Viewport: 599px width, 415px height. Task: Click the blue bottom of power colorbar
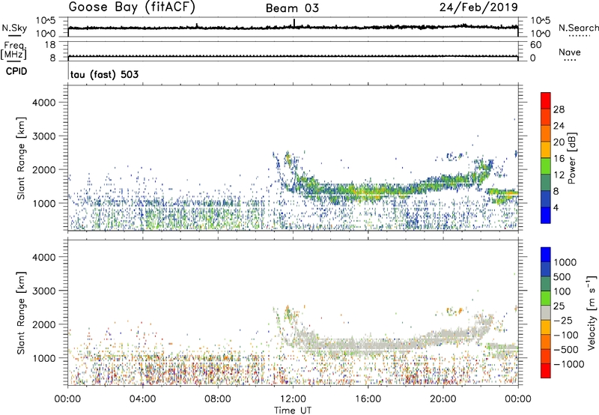click(x=546, y=215)
